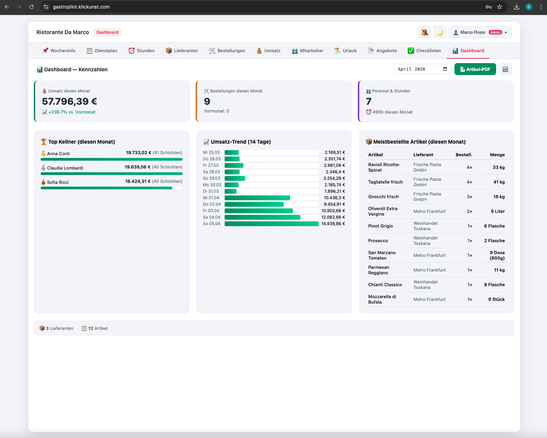Click the cart icon by Bestellungen diesen Monat

pos(206,91)
